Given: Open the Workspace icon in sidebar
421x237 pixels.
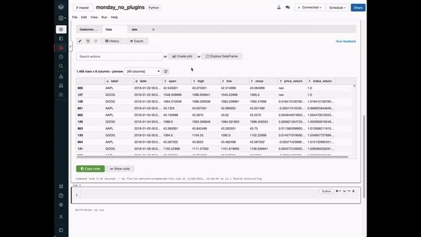Looking at the screenshot, I should [61, 39].
